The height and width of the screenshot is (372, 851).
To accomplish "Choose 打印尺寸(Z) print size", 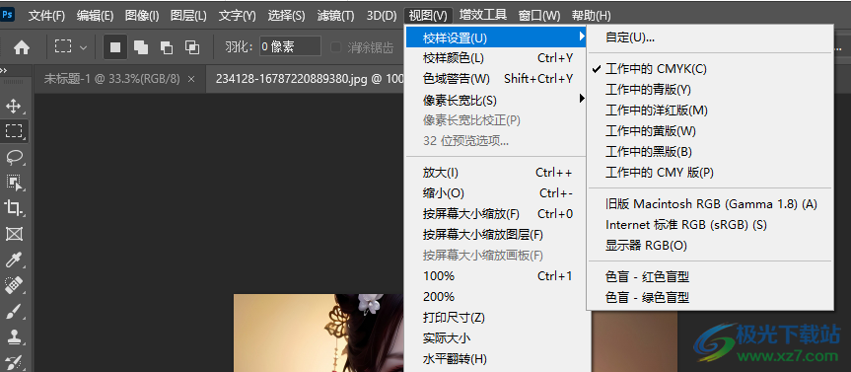I will coord(496,317).
